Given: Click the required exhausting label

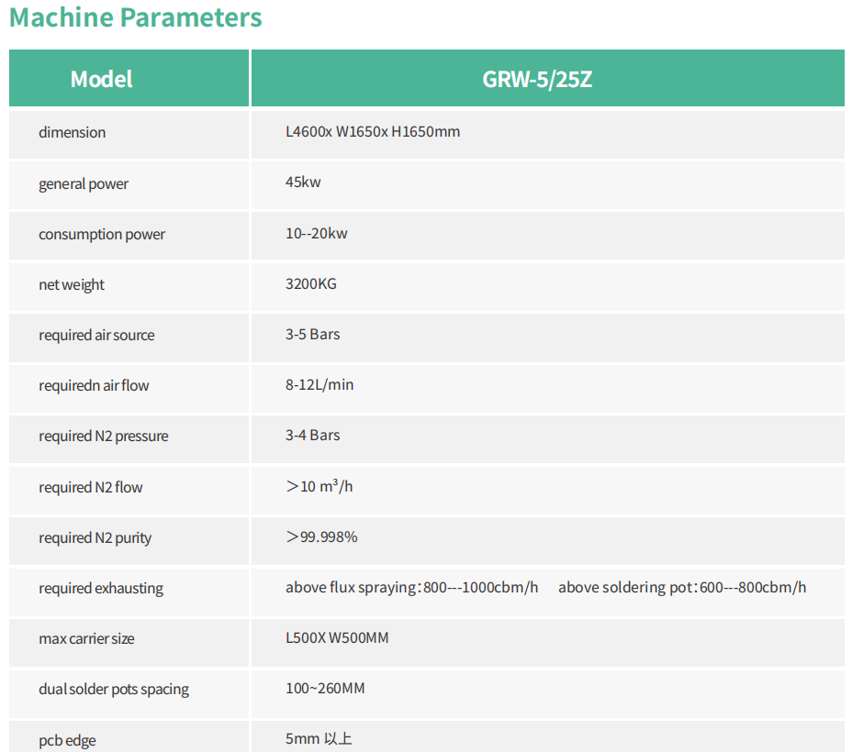Looking at the screenshot, I should coord(100,588).
